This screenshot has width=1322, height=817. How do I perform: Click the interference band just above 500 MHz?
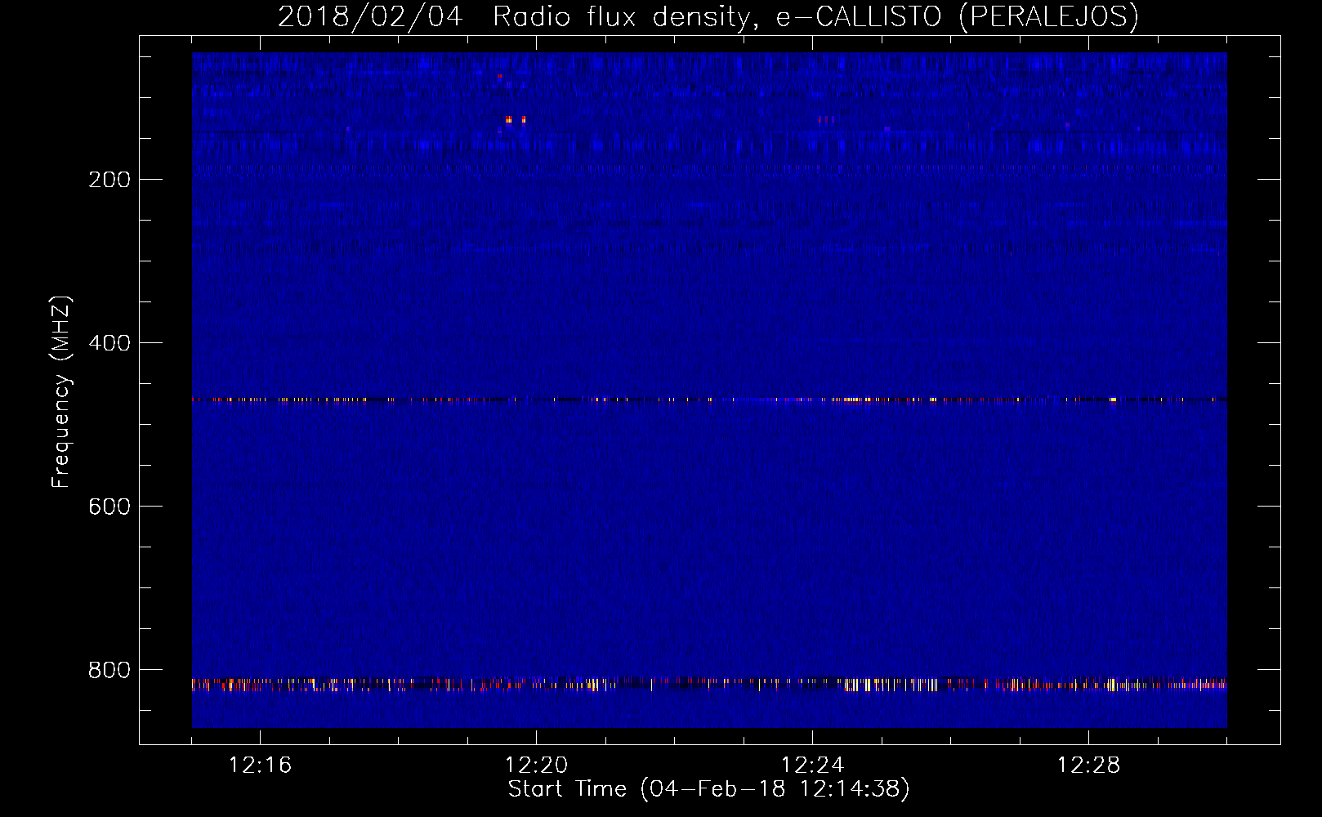click(709, 400)
